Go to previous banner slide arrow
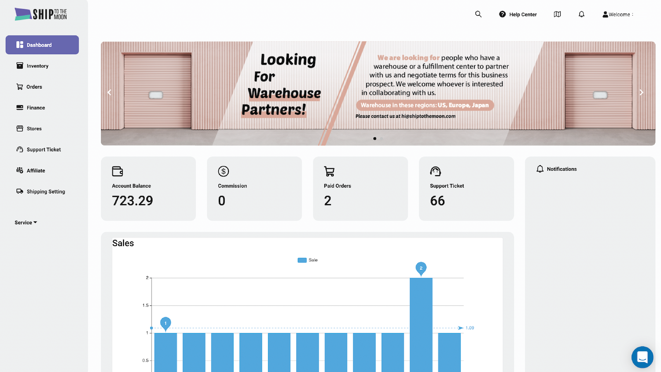 (x=109, y=93)
